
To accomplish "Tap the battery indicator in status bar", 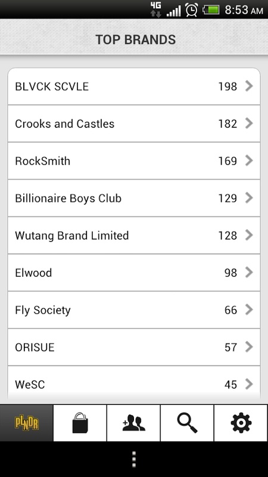I will click(x=211, y=10).
